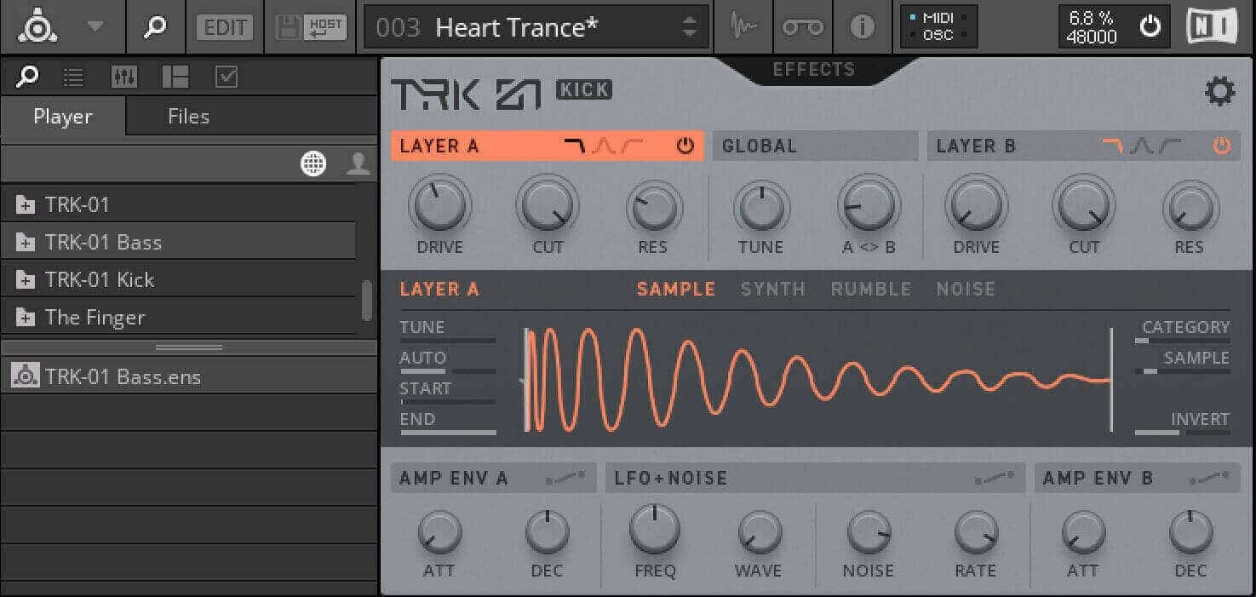Viewport: 1256px width, 597px height.
Task: Select Layer B high-pass filter shape
Action: [1169, 146]
